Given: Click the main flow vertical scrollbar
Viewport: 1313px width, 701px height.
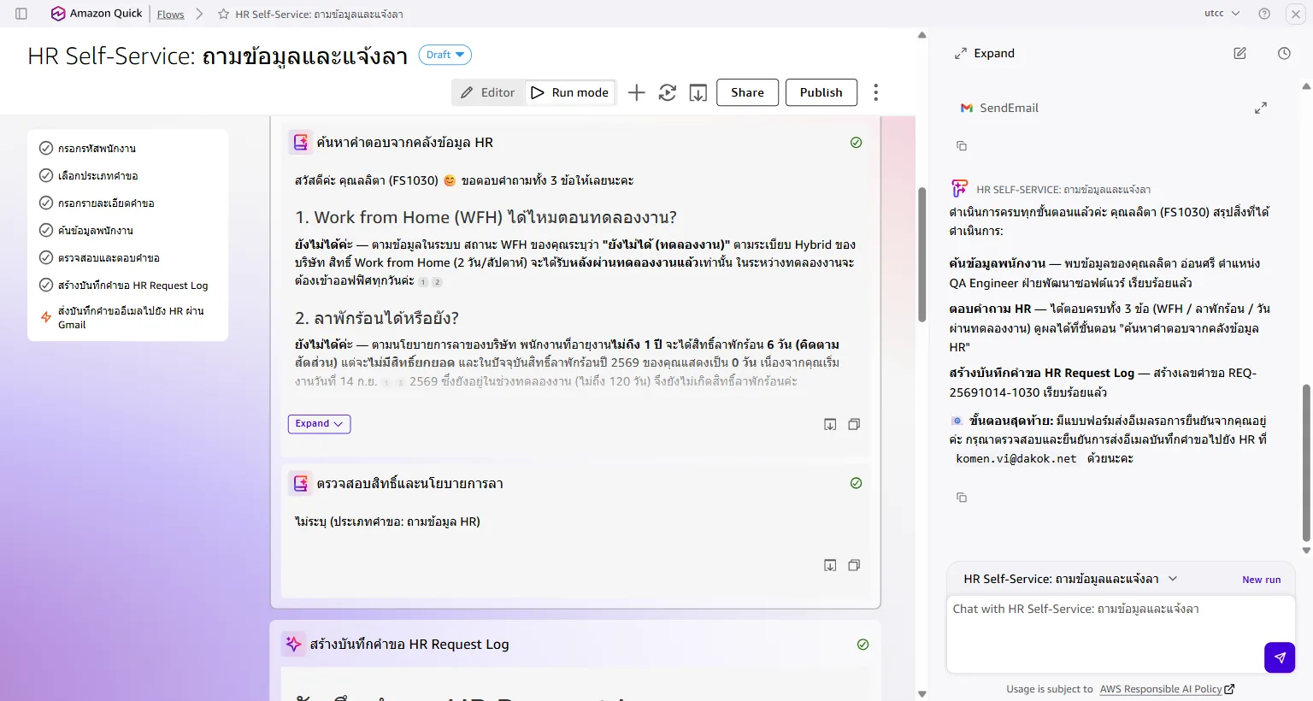Looking at the screenshot, I should [921, 254].
